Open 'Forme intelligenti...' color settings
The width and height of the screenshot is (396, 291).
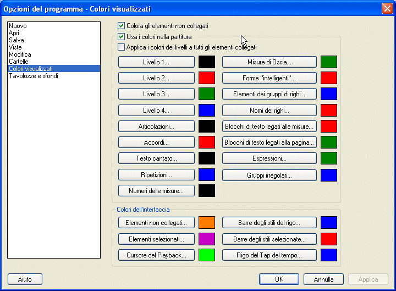[x=269, y=78]
